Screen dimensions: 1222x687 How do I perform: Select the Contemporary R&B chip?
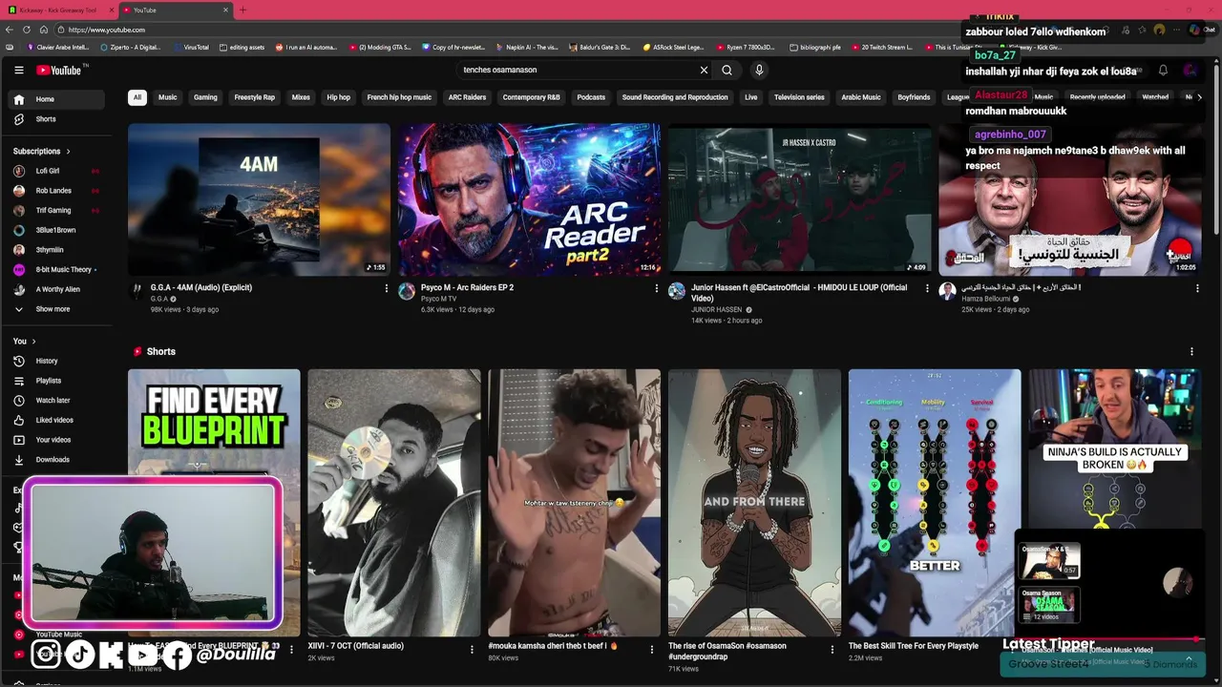532,97
